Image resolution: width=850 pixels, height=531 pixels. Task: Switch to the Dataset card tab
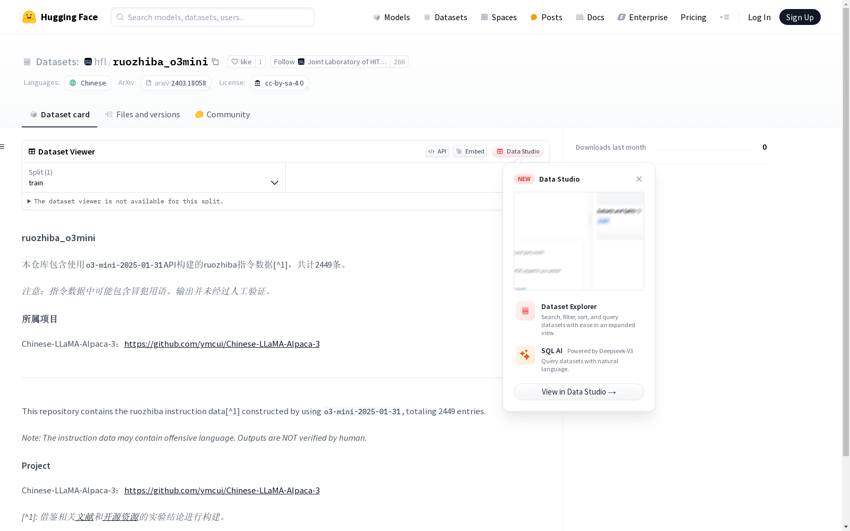tap(59, 114)
